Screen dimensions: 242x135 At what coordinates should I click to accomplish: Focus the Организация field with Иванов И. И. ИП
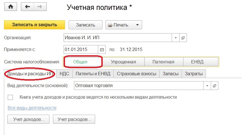(118, 38)
